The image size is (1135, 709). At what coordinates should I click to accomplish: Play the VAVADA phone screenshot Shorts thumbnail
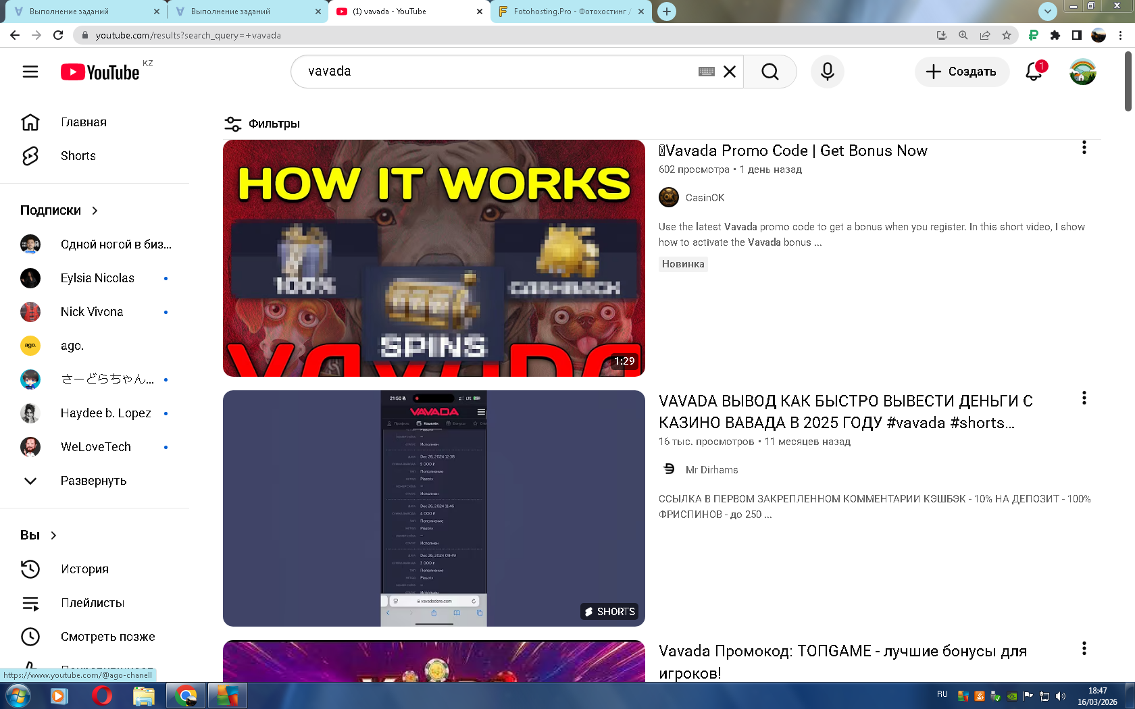point(434,508)
